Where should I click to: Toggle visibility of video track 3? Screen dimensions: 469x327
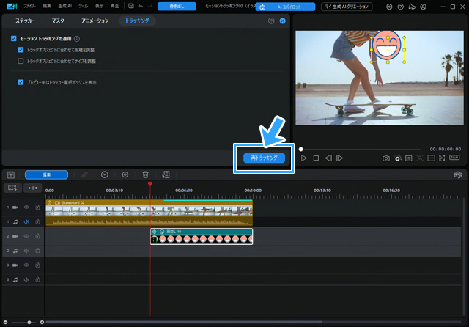(26, 265)
